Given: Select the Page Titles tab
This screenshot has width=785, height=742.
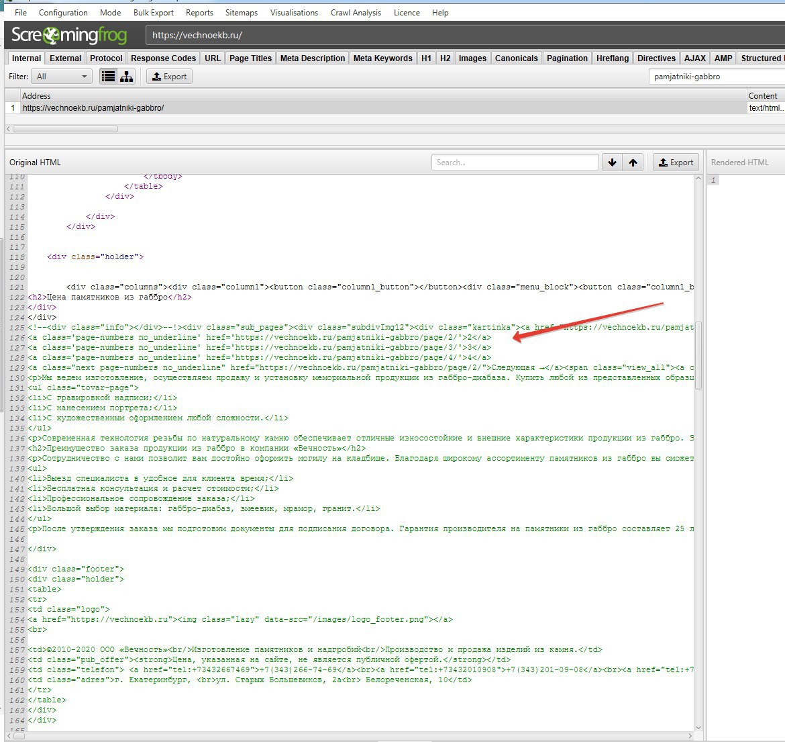Looking at the screenshot, I should (x=250, y=58).
